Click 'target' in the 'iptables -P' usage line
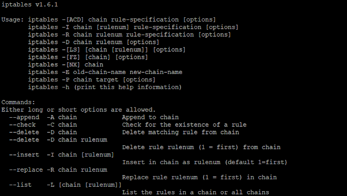This screenshot has height=196, width=347. click(x=107, y=79)
